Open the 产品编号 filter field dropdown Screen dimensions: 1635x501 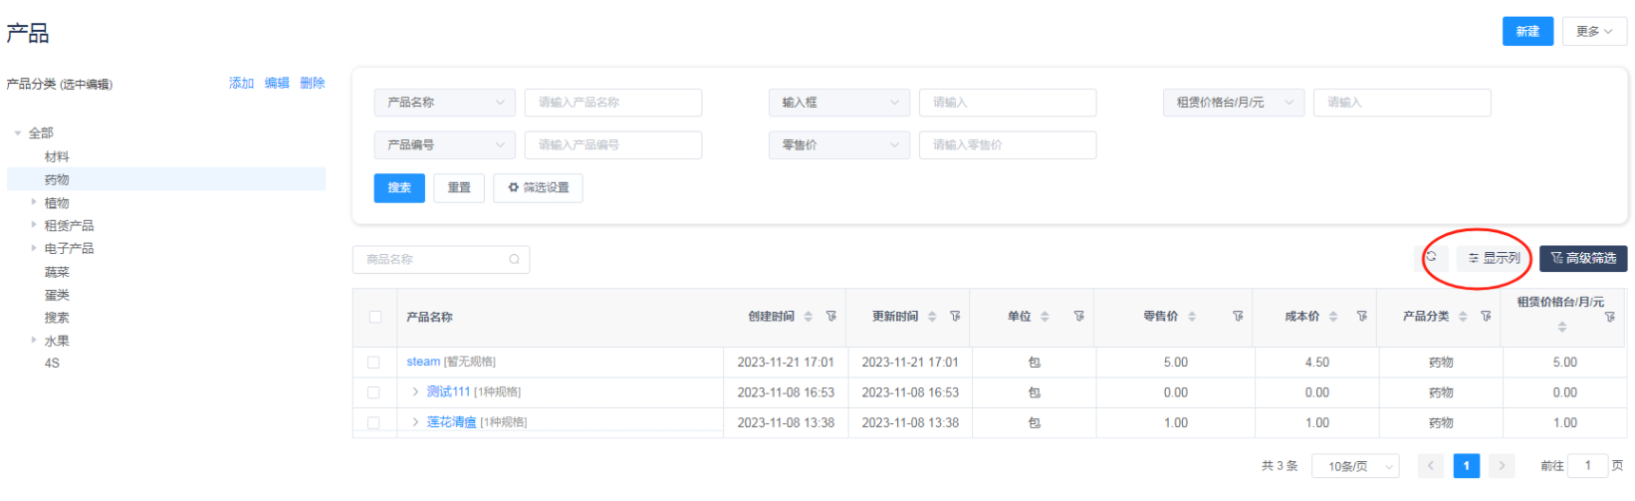coord(445,145)
